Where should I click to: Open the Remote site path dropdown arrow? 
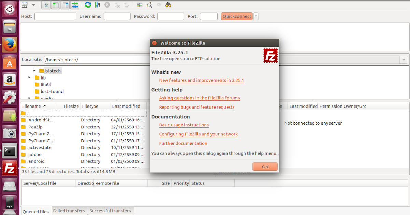pos(404,60)
